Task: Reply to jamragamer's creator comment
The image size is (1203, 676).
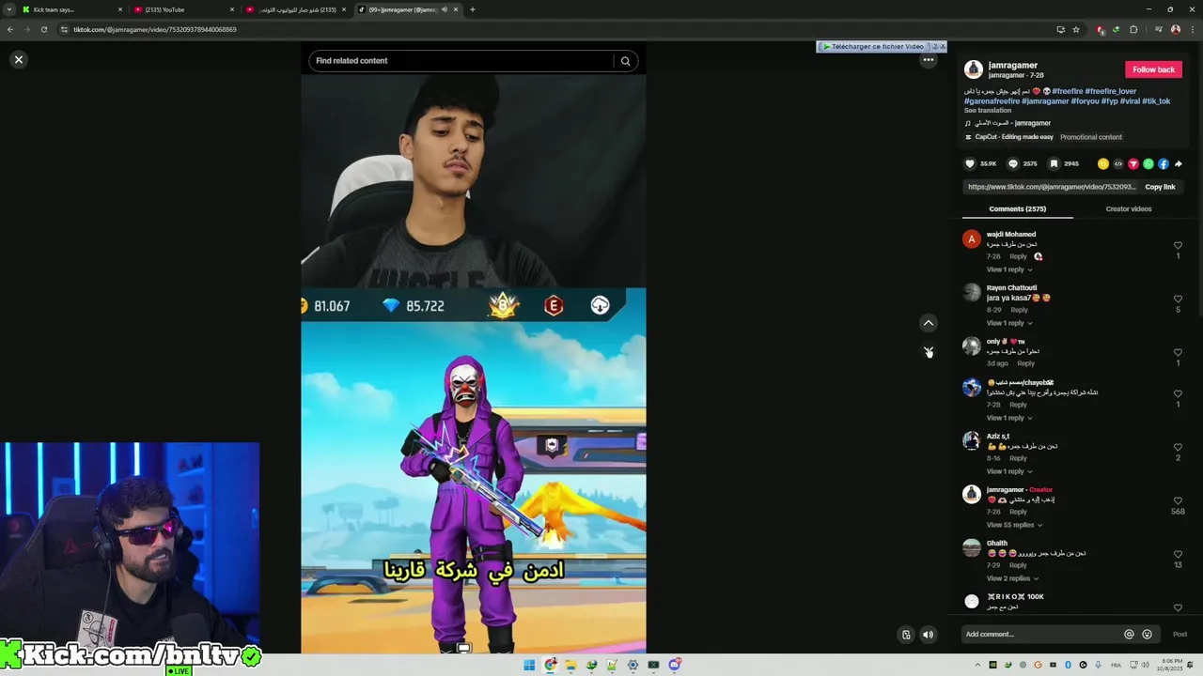Action: (x=1018, y=512)
